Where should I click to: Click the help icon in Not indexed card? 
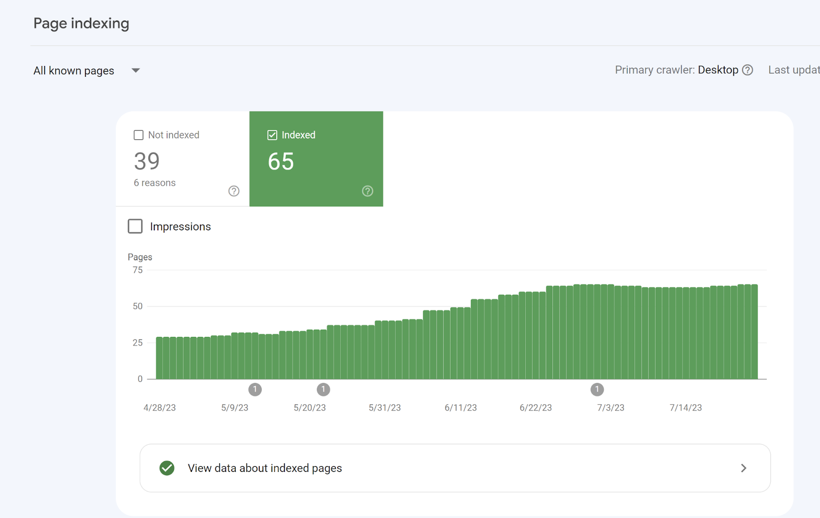[x=234, y=191]
